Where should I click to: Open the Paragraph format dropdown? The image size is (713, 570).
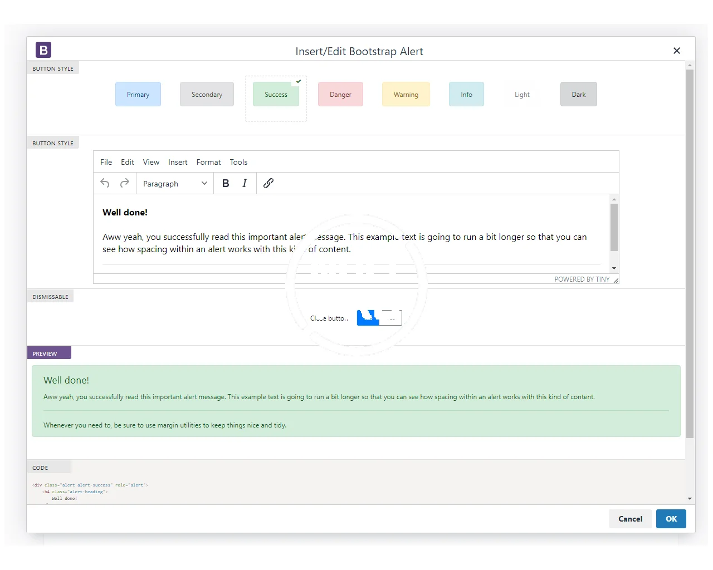tap(174, 184)
